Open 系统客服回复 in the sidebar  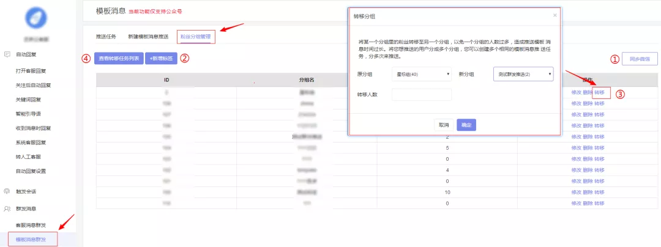click(31, 142)
